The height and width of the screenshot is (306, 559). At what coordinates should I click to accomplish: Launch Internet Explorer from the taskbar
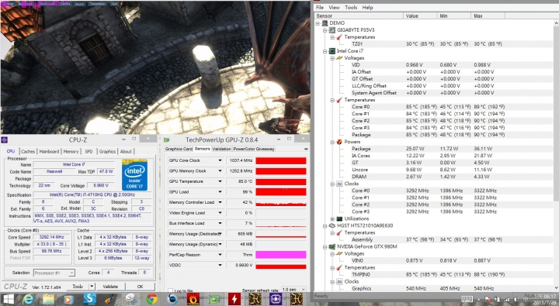click(28, 299)
